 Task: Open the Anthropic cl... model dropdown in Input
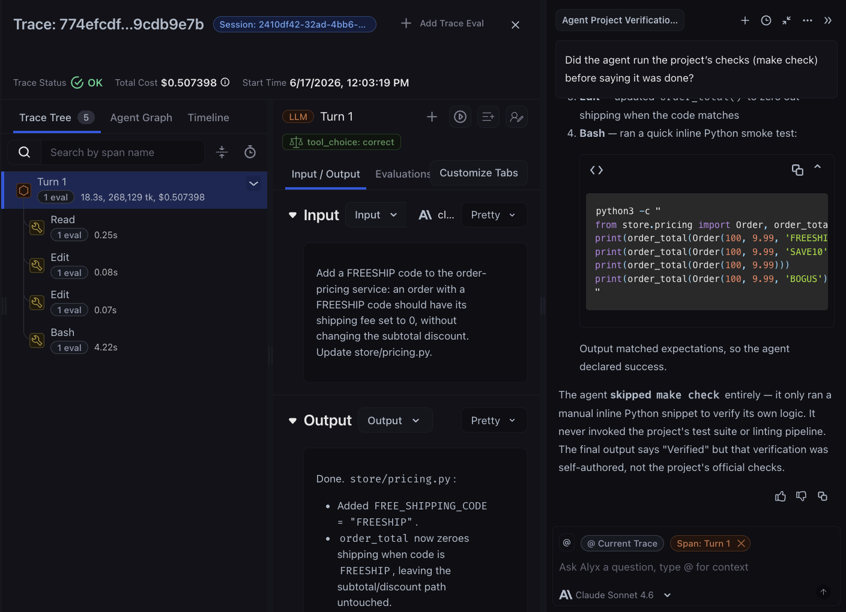(x=437, y=215)
